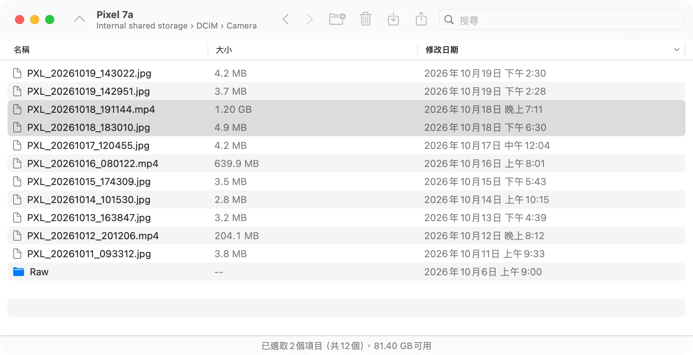
Task: Select file PXL_20261019_142951.jpg
Action: [x=89, y=91]
